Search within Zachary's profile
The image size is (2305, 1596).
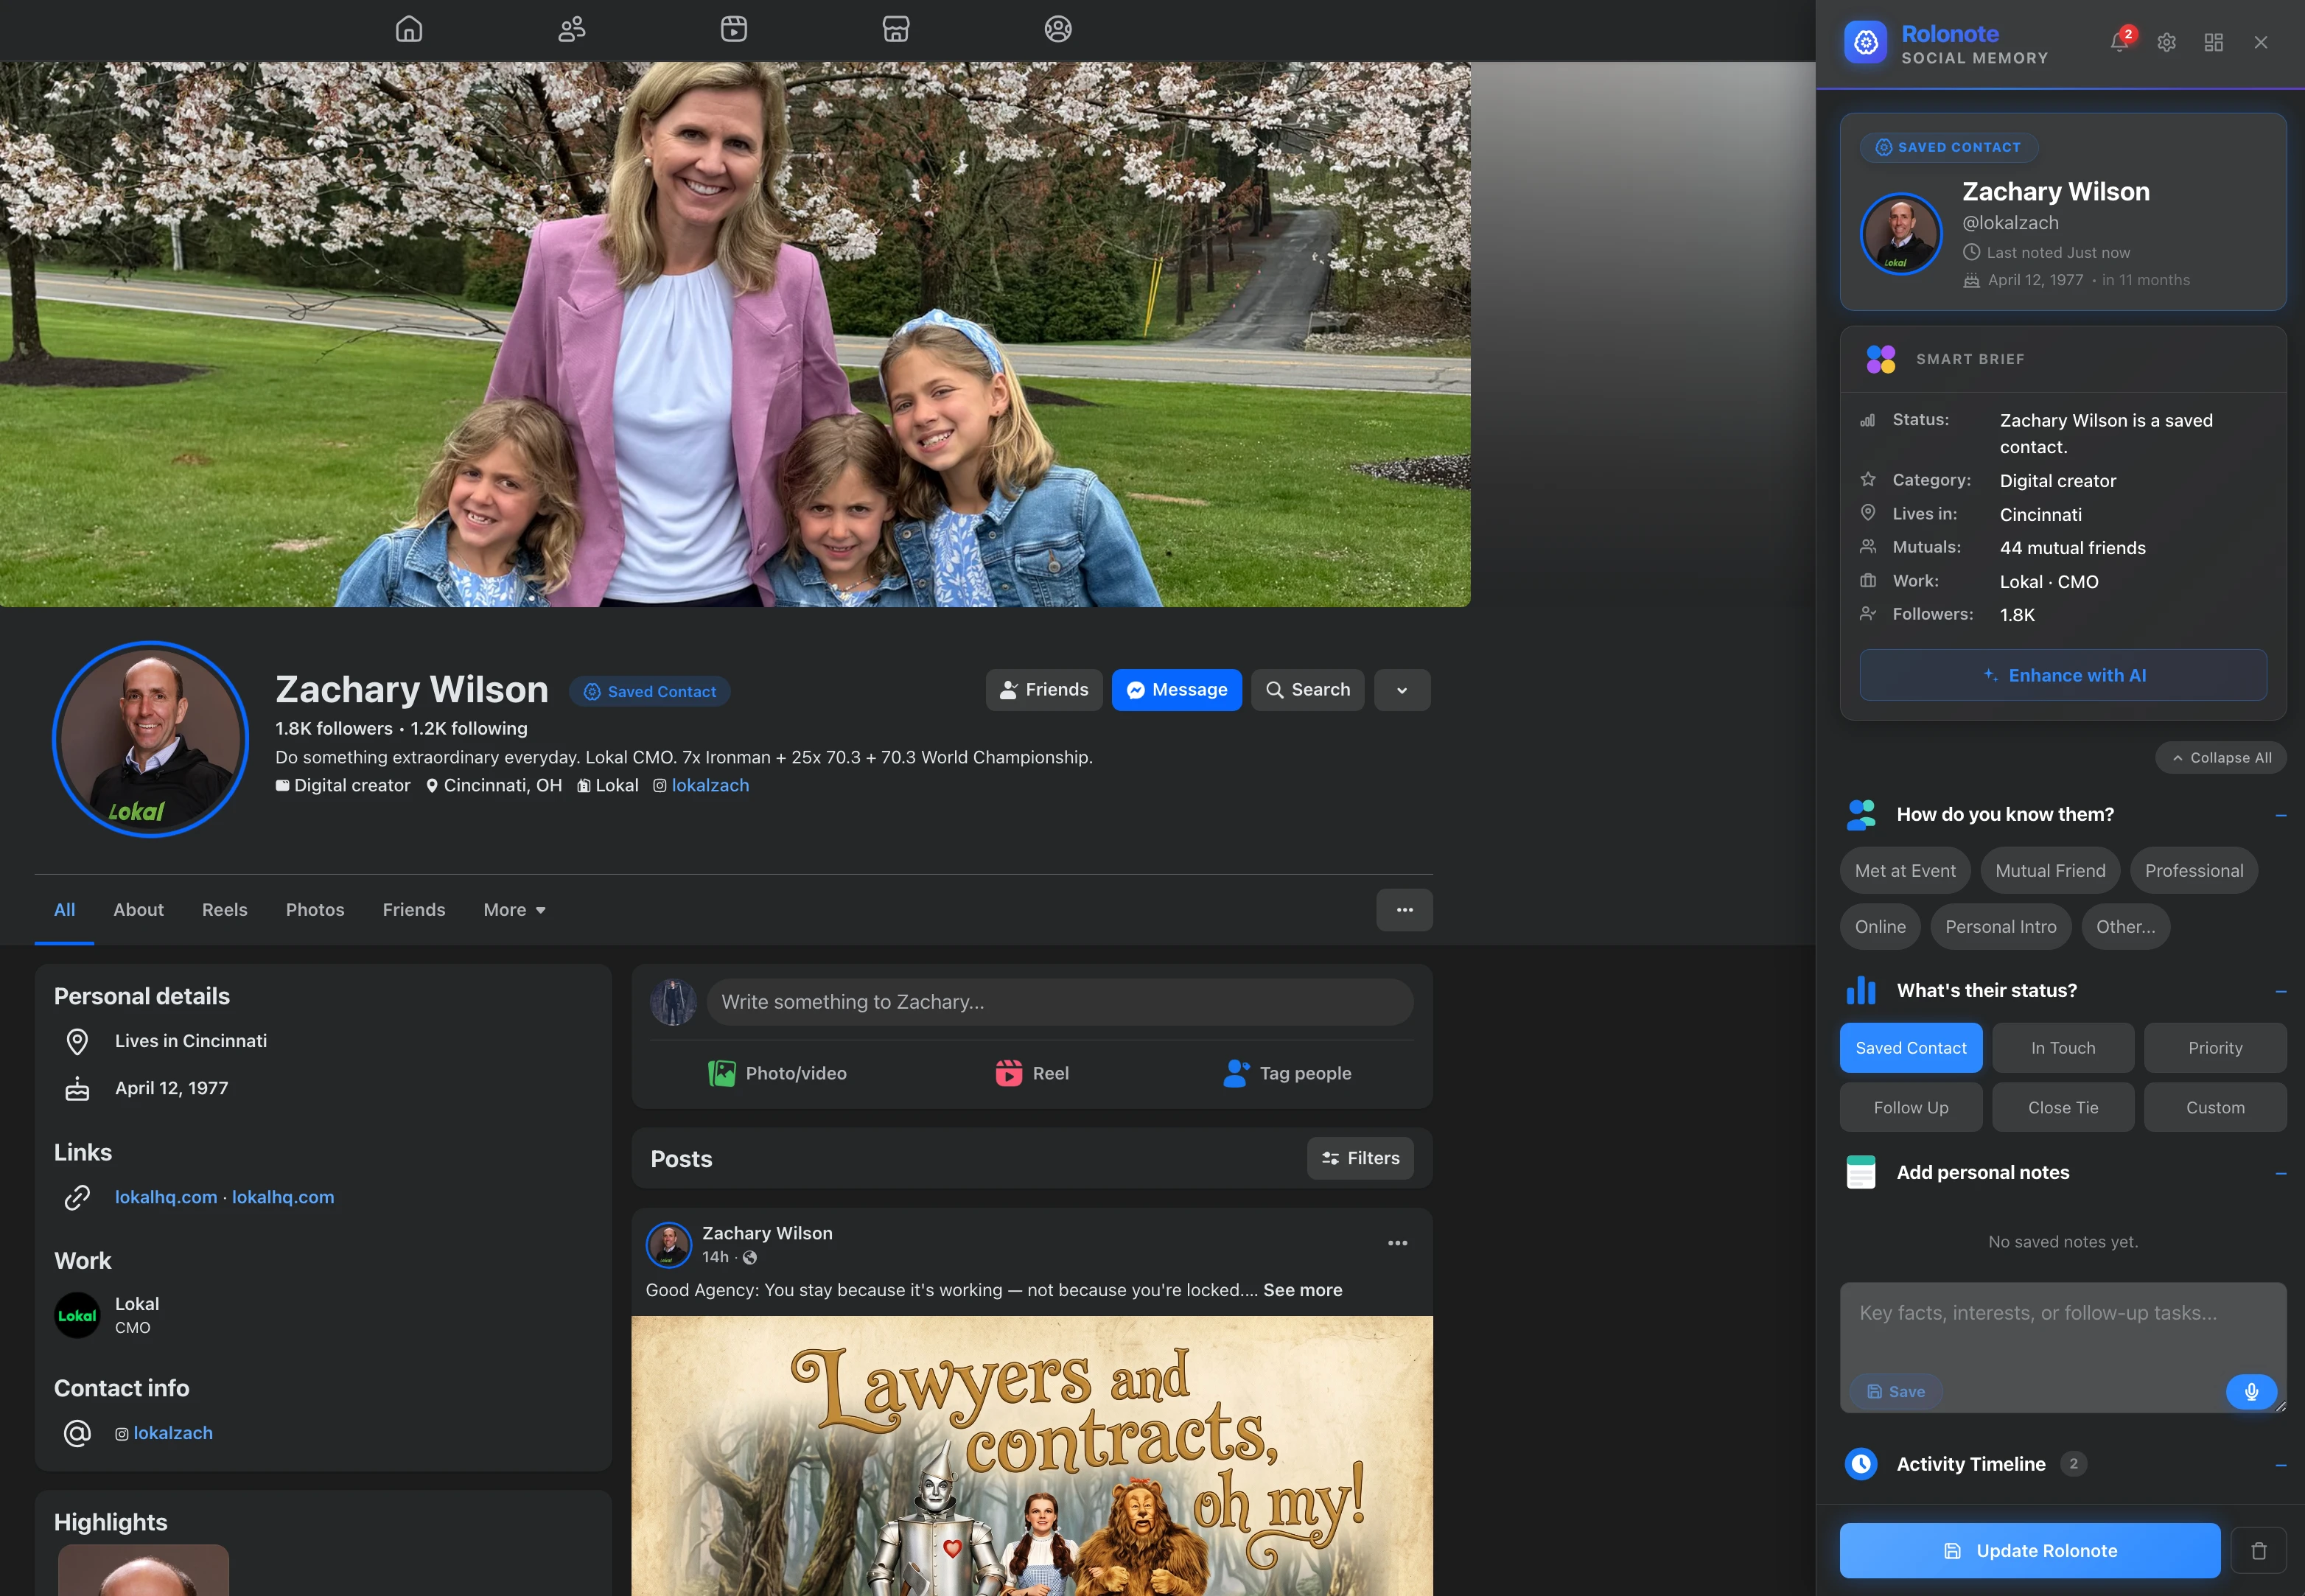point(1308,690)
